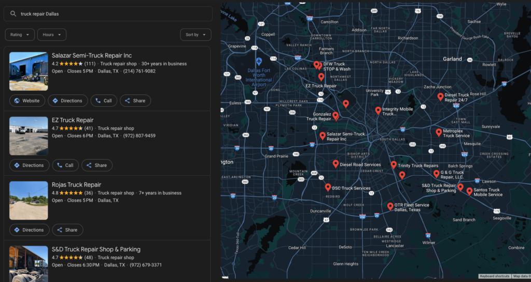
Task: Open S&D Truck Repair Shop & Parking listing title
Action: coord(96,249)
